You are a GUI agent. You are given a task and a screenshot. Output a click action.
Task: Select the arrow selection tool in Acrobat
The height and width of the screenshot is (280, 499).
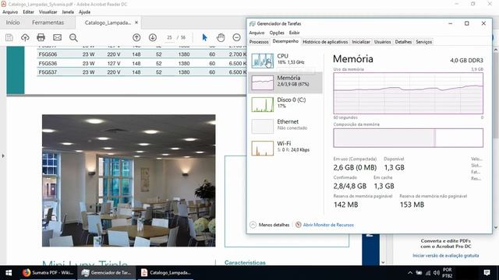(x=204, y=37)
